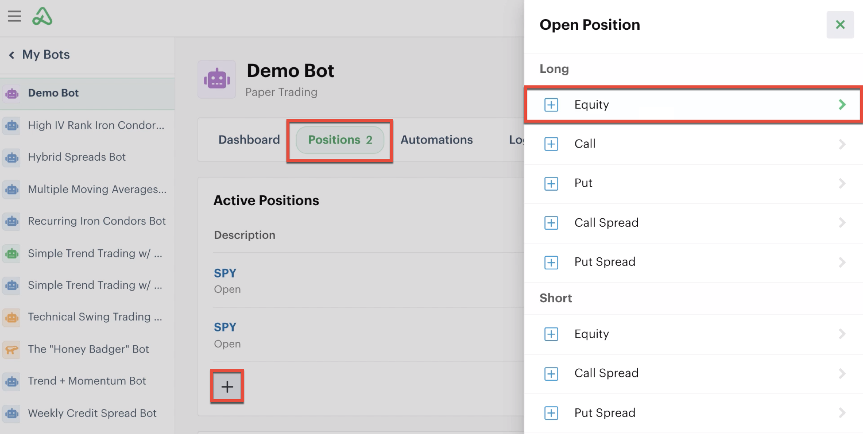
Task: Choose Long Put position type
Action: pyautogui.click(x=693, y=184)
